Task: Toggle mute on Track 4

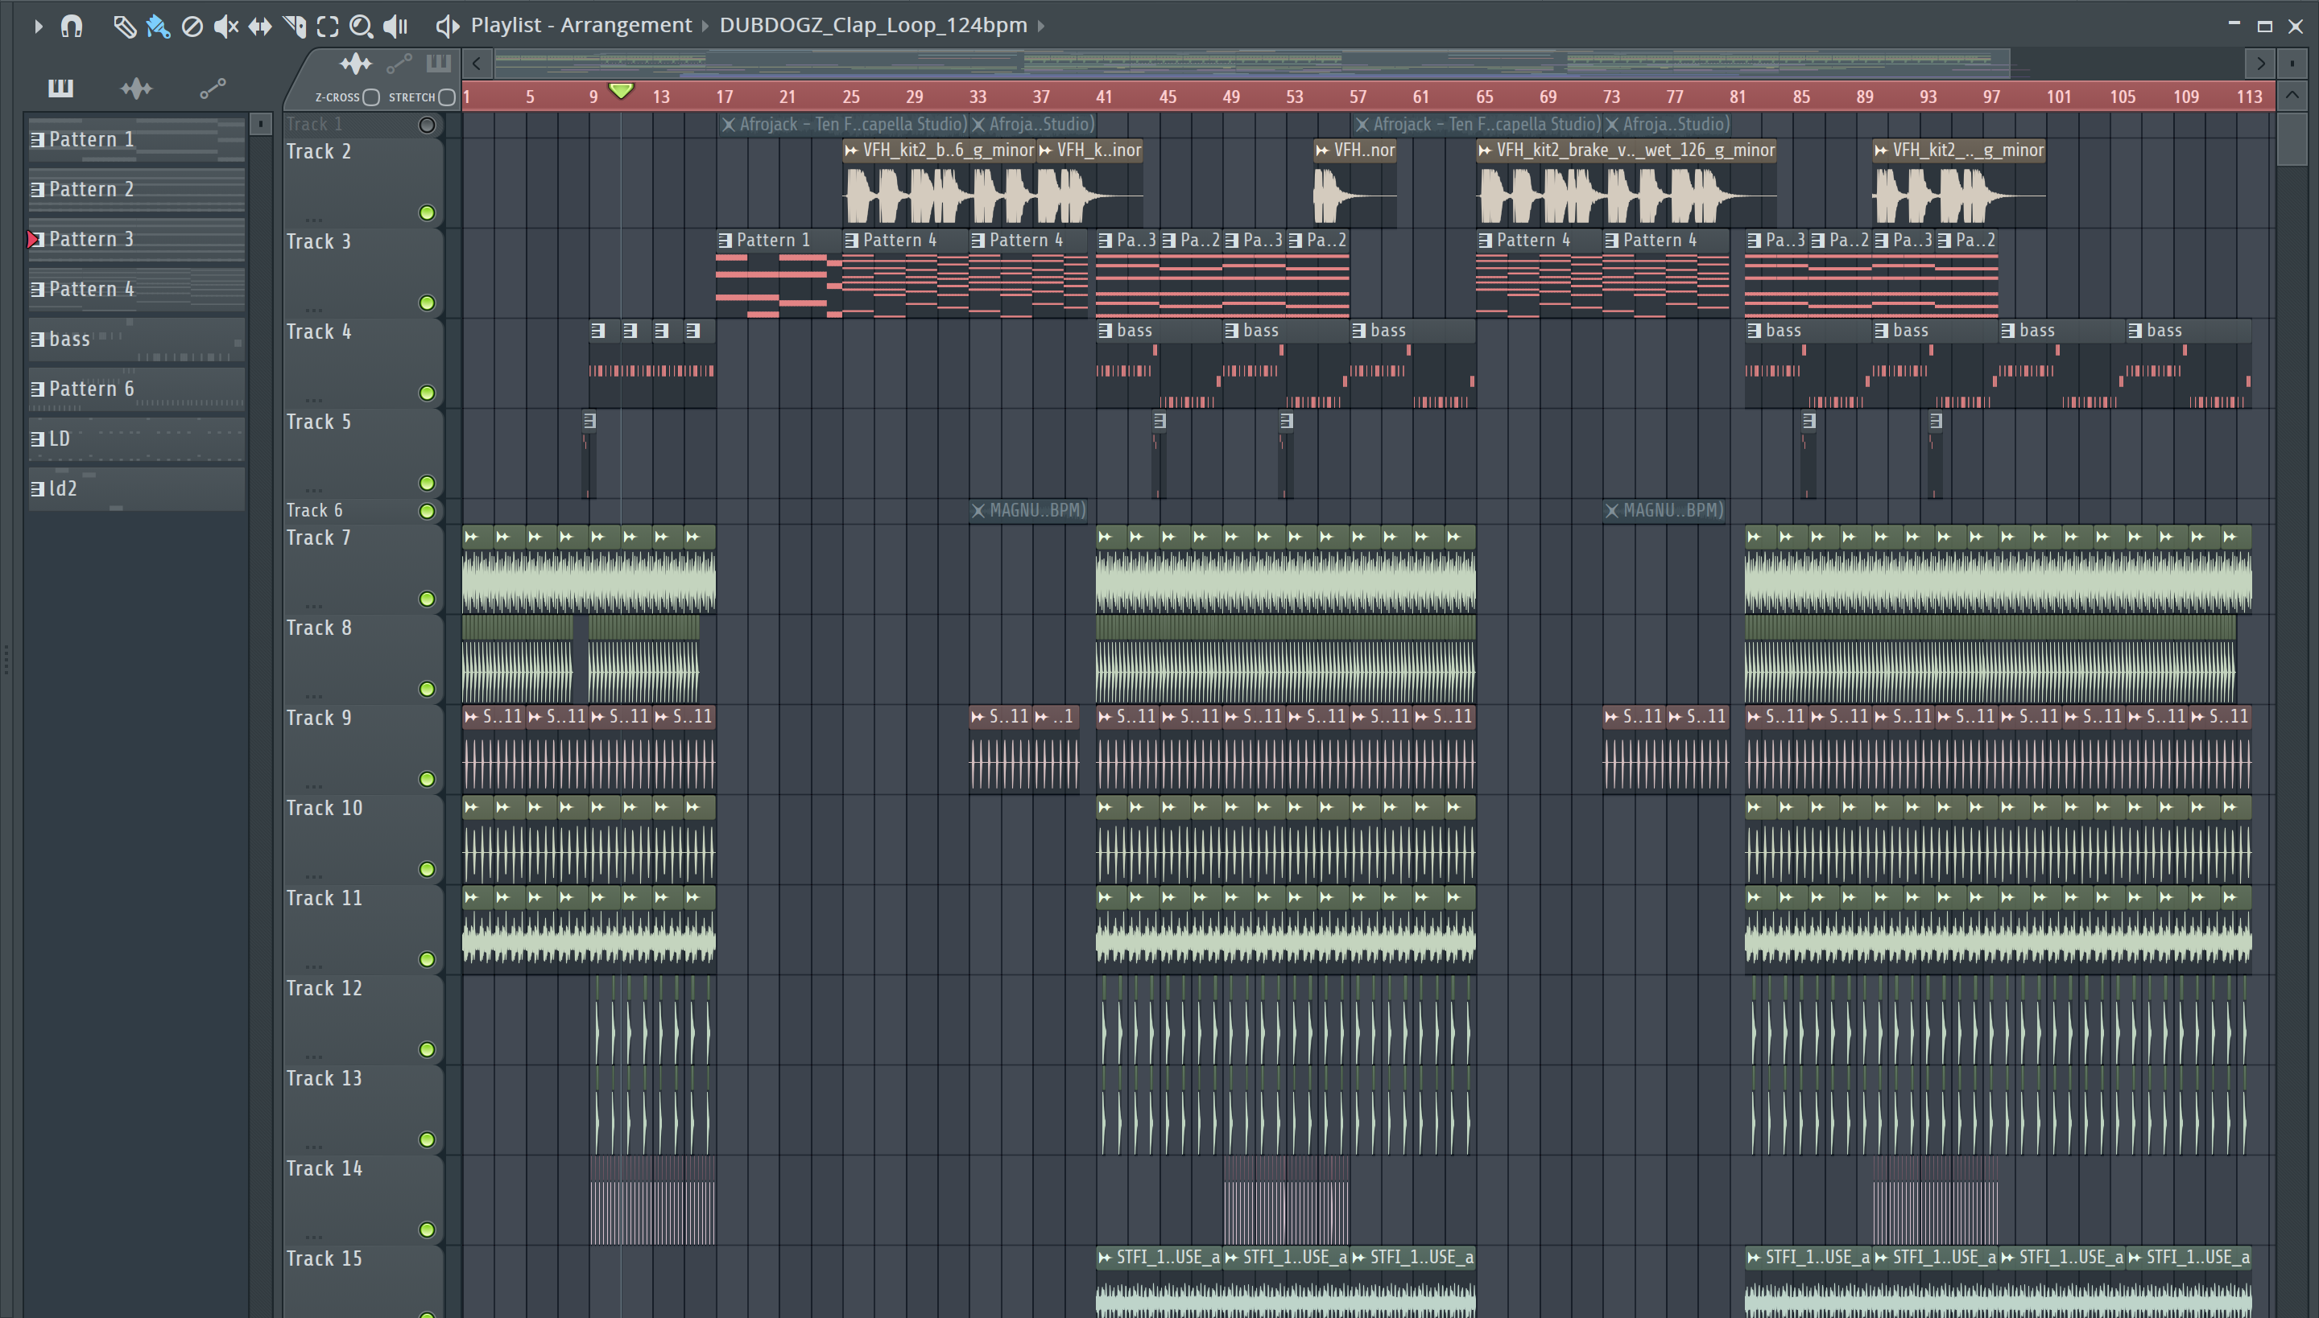Action: (x=427, y=393)
